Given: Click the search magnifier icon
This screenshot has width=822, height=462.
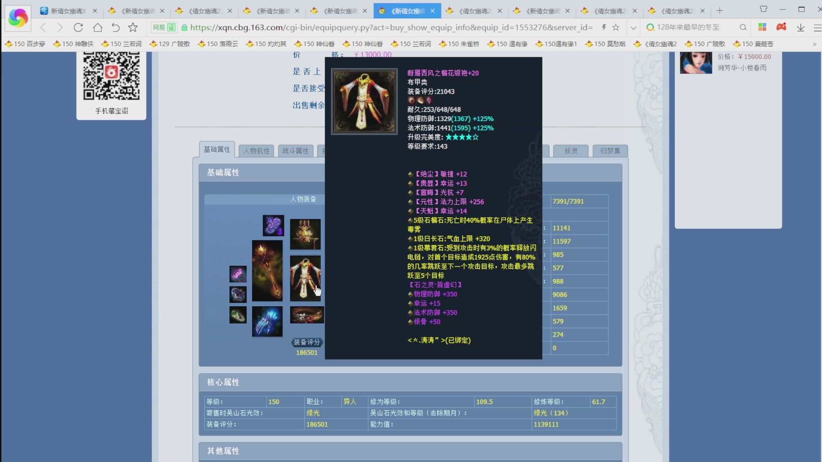Looking at the screenshot, I should 743,27.
